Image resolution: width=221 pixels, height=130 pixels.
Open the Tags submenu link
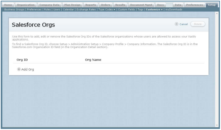click(140, 9)
